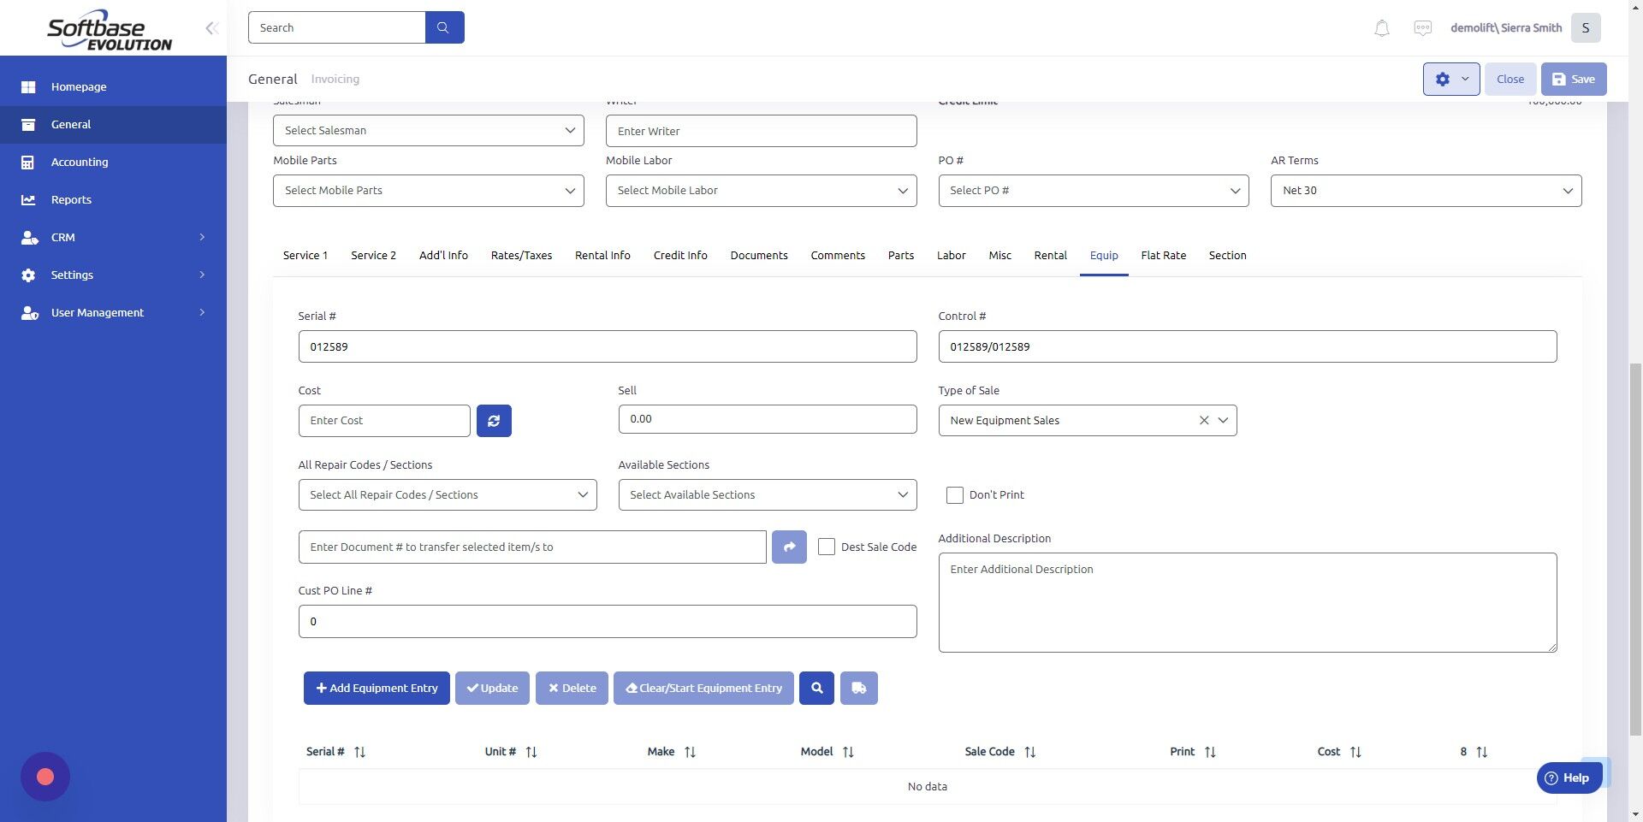This screenshot has width=1643, height=822.
Task: Open Reports from the sidebar
Action: point(69,199)
